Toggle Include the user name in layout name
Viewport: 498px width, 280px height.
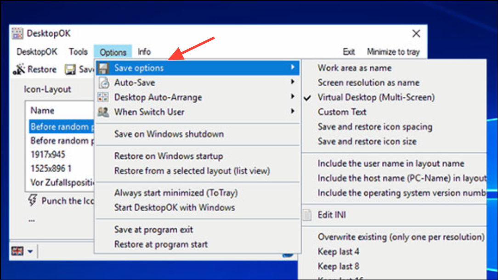click(x=391, y=163)
